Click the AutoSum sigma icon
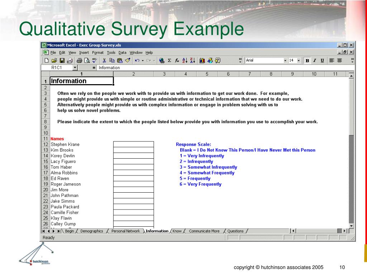Image resolution: width=367 pixels, height=275 pixels. (x=170, y=61)
